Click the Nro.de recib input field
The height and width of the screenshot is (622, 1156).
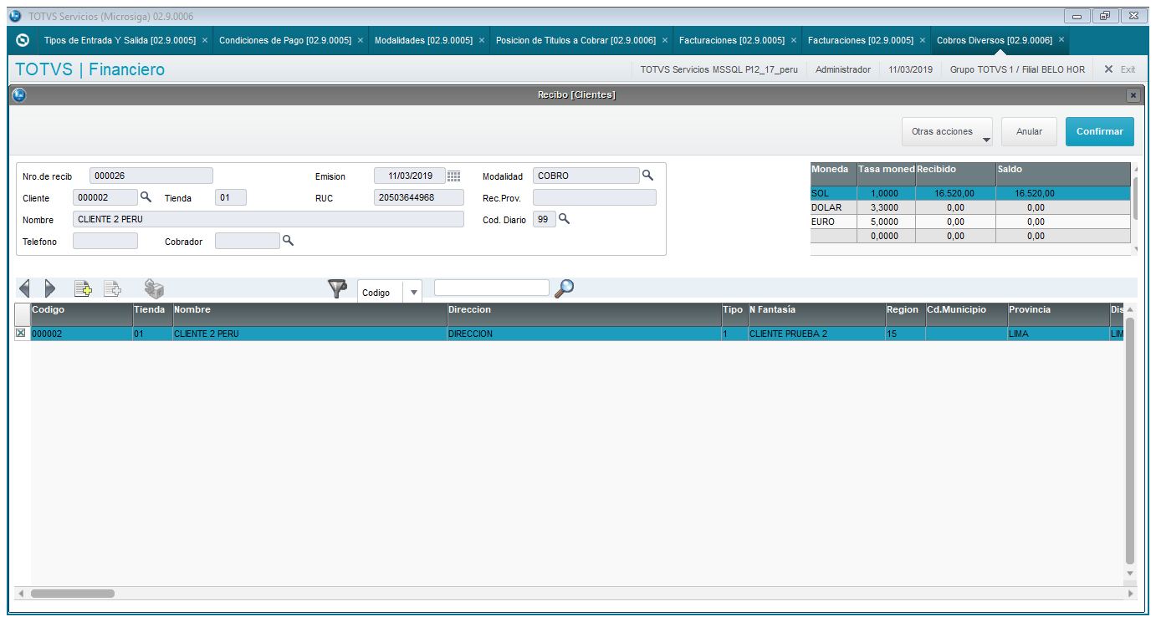click(x=151, y=176)
